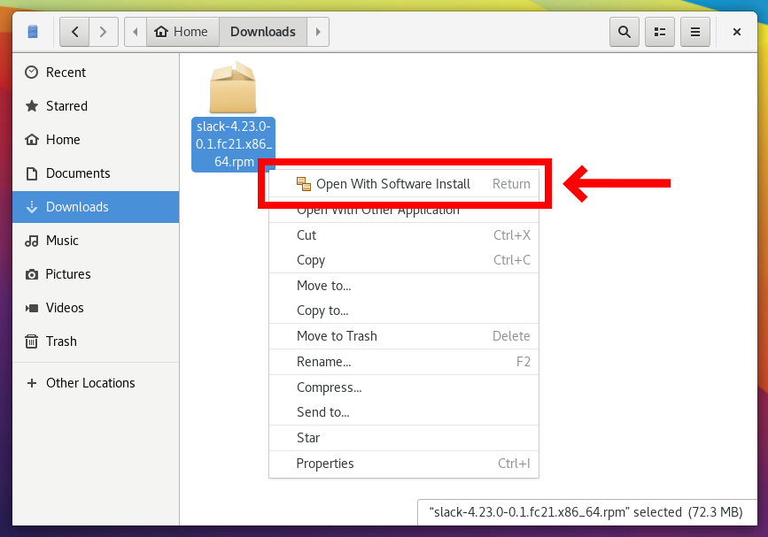Click the Home house icon in the sidebar

[x=31, y=140]
